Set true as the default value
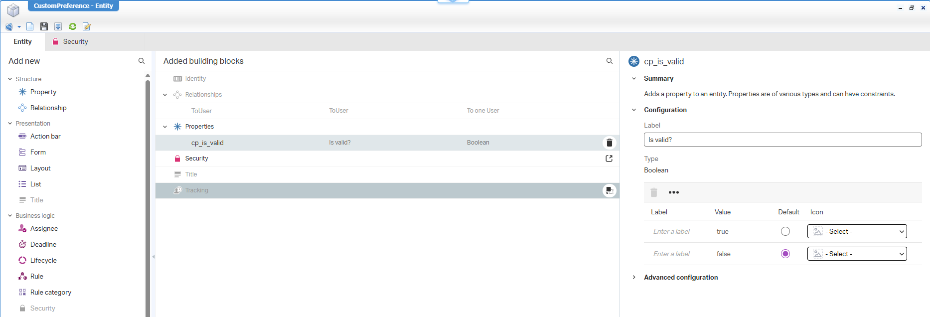Screen dimensions: 930x317 [x=785, y=231]
